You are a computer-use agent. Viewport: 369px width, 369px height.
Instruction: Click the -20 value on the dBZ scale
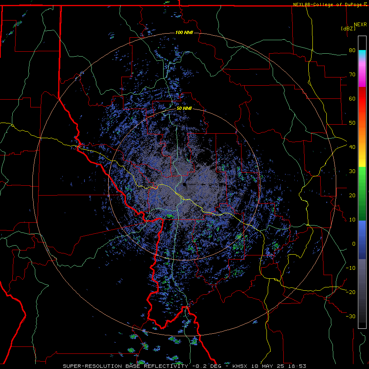(351, 292)
